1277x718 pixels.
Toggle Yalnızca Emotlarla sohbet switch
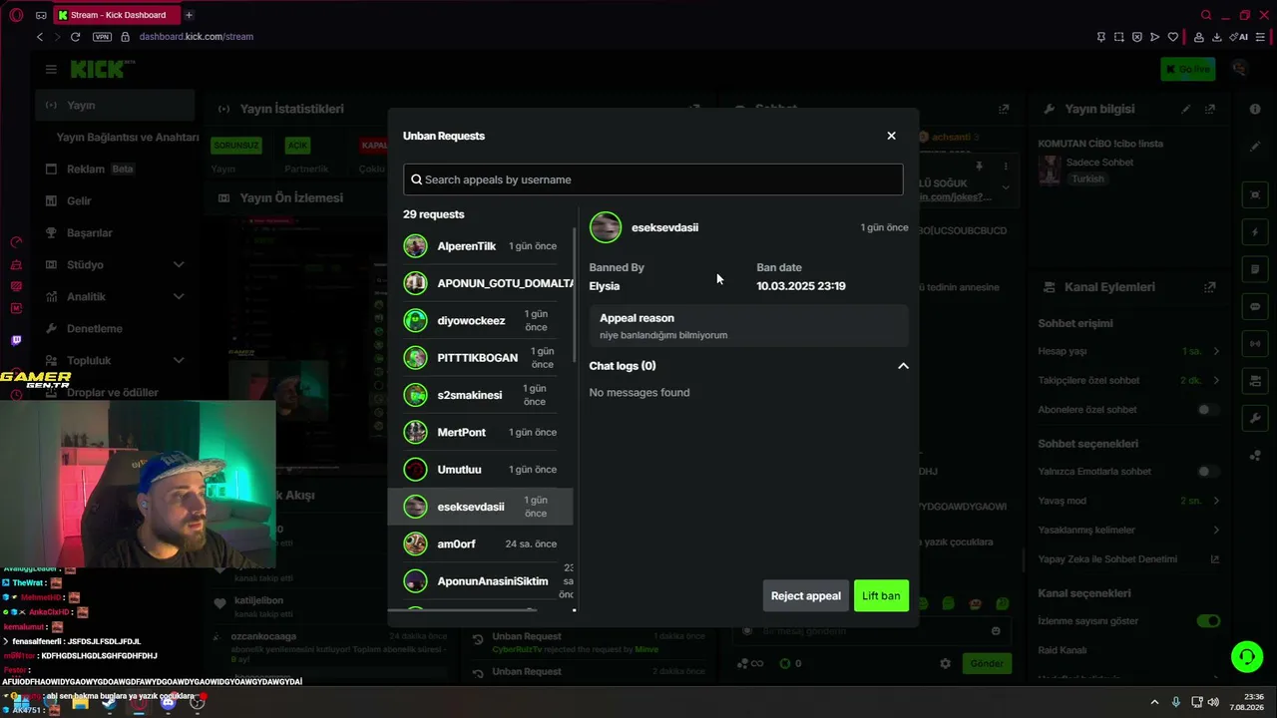pos(1208,472)
